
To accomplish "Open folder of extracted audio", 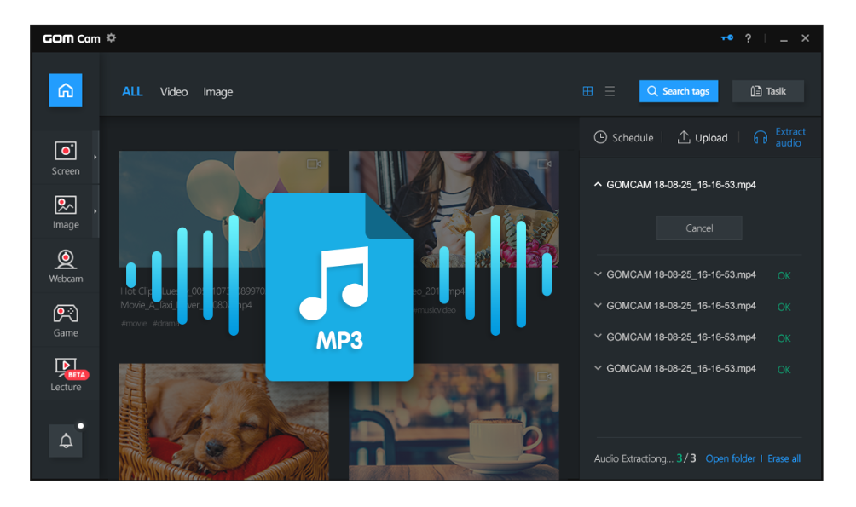I will (x=731, y=458).
